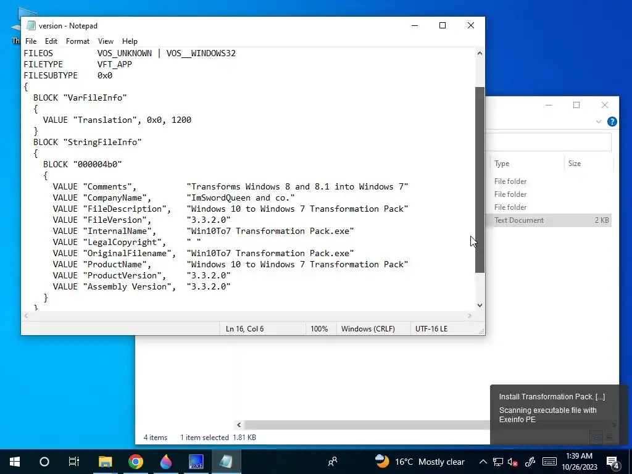632x474 pixels.
Task: Click the BLOCK "000004b0" line
Action: pos(82,164)
